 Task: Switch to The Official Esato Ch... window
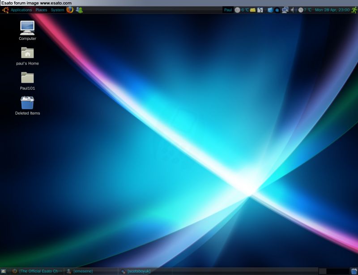tap(37, 271)
